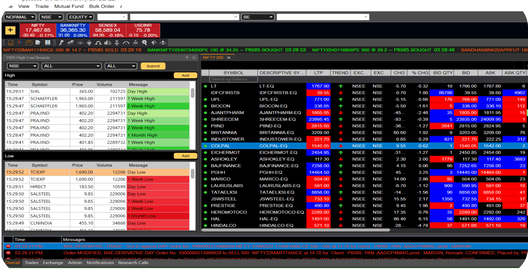Image resolution: width=528 pixels, height=275 pixels.
Task: Open the bar chart toolbar icon
Action: coord(108,42)
